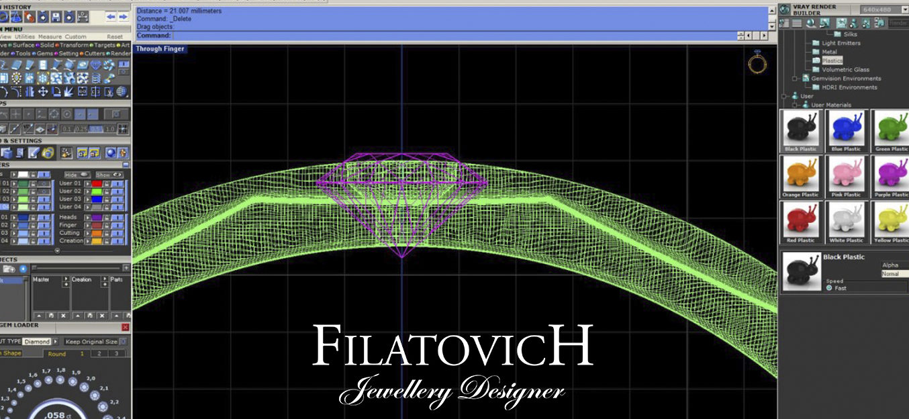This screenshot has height=419, width=909.
Task: Click the red User 01 layer color swatch
Action: [97, 183]
